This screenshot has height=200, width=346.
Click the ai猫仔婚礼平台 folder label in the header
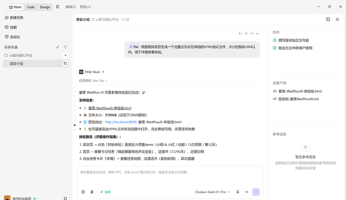click(x=105, y=20)
